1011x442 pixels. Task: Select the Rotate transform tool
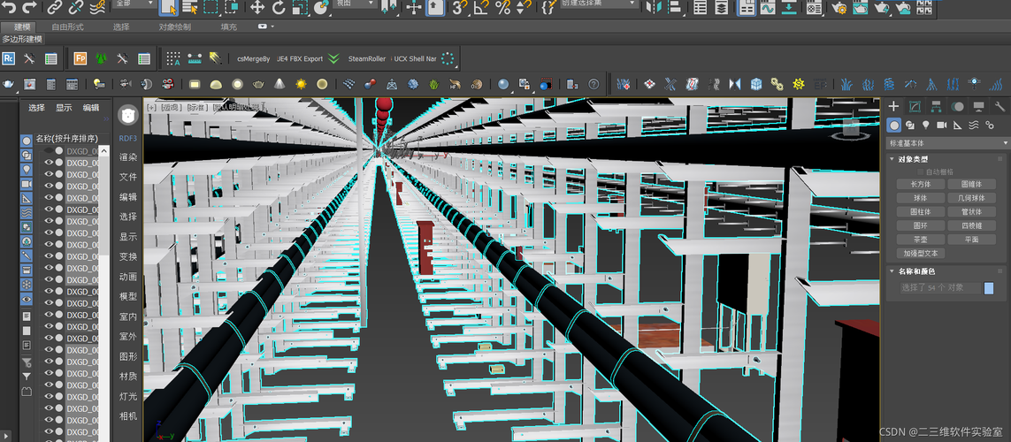coord(279,7)
